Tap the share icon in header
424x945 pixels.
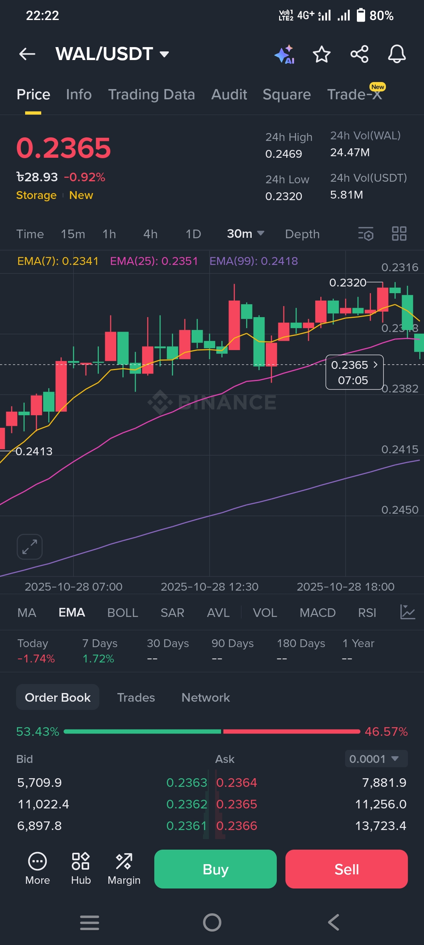tap(359, 54)
